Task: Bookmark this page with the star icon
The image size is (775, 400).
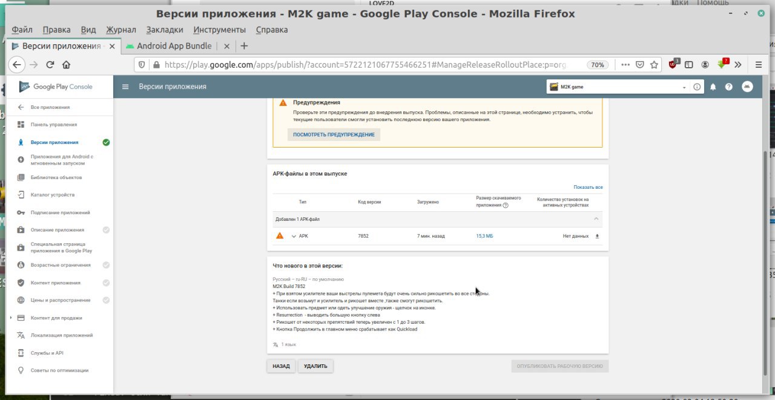Action: 654,65
